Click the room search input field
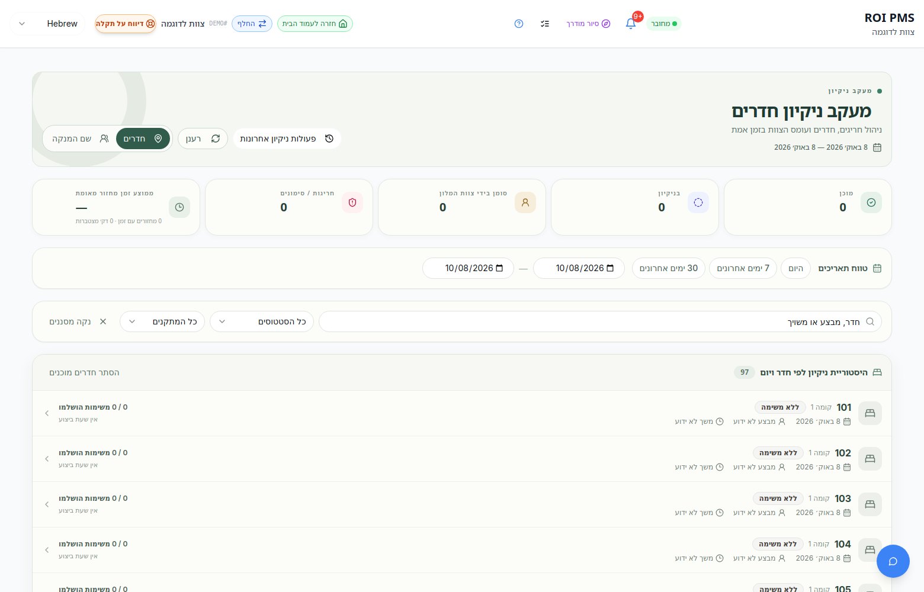Image resolution: width=924 pixels, height=592 pixels. [x=600, y=321]
